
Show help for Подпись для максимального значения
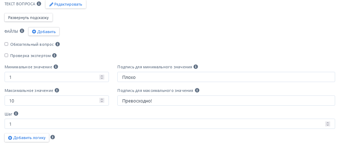tap(197, 90)
